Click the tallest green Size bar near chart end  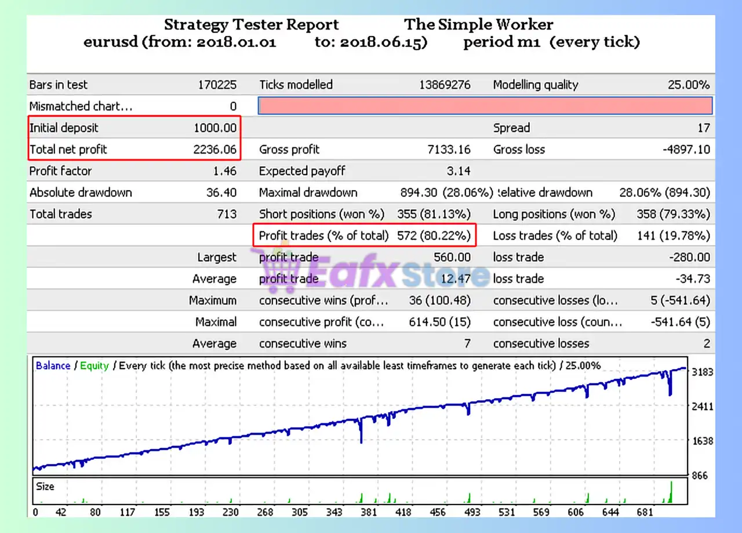[x=672, y=491]
